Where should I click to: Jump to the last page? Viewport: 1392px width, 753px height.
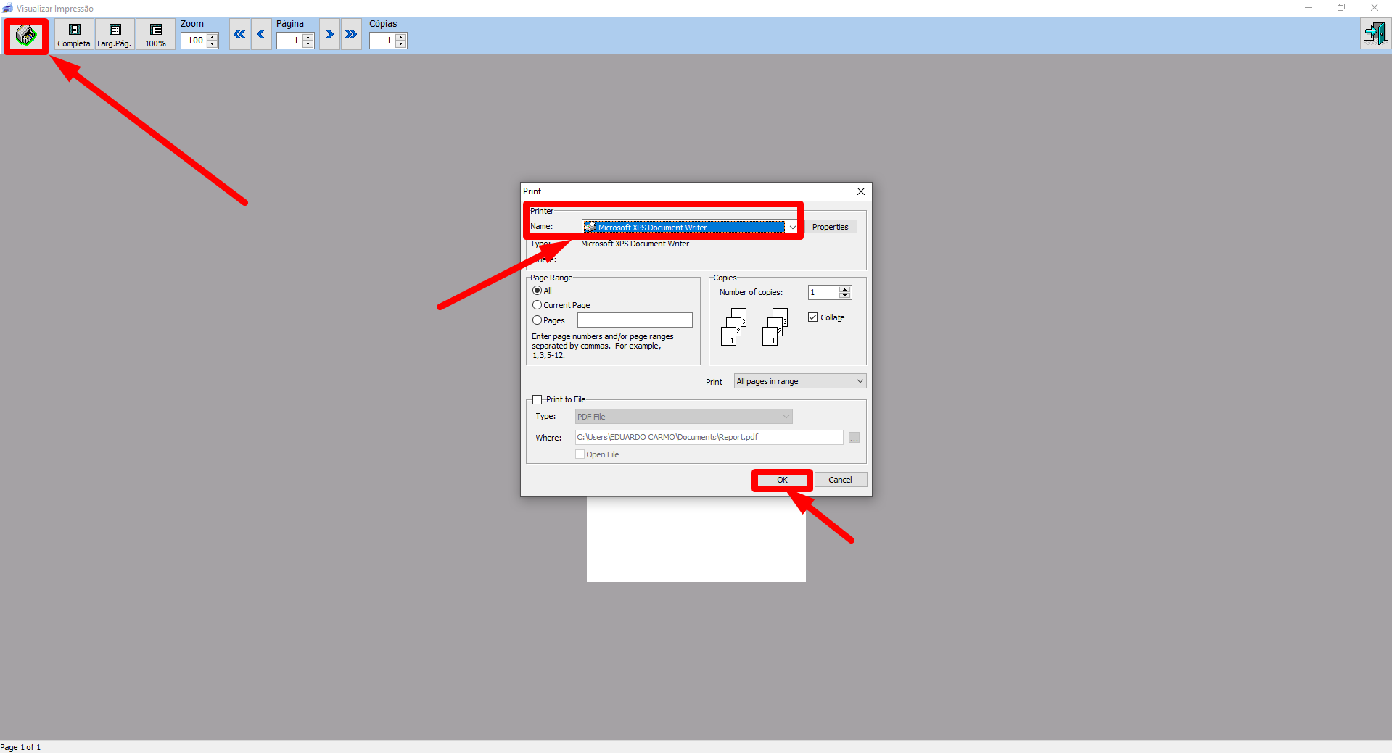pos(351,34)
